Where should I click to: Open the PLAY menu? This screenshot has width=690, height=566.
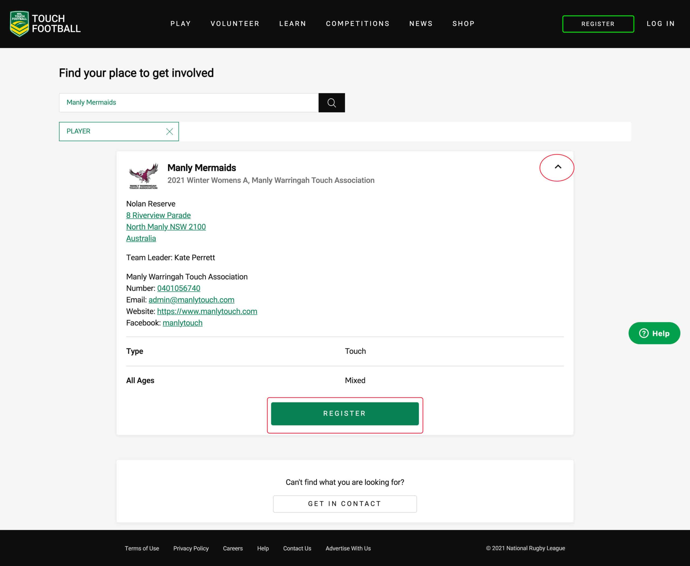click(181, 24)
